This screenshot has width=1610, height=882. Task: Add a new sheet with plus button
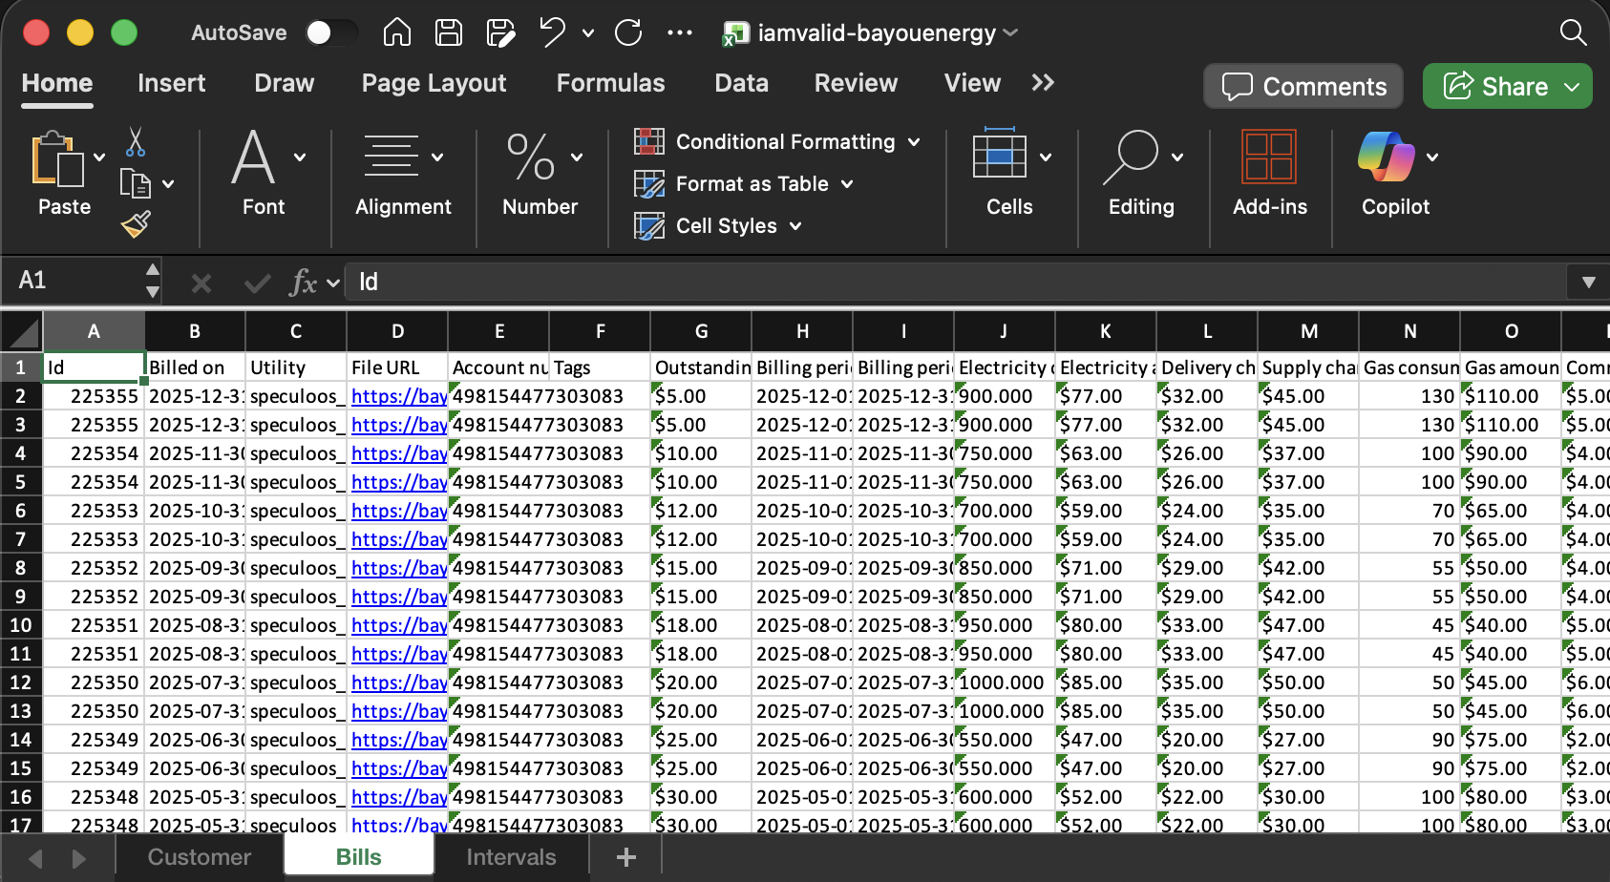[626, 857]
